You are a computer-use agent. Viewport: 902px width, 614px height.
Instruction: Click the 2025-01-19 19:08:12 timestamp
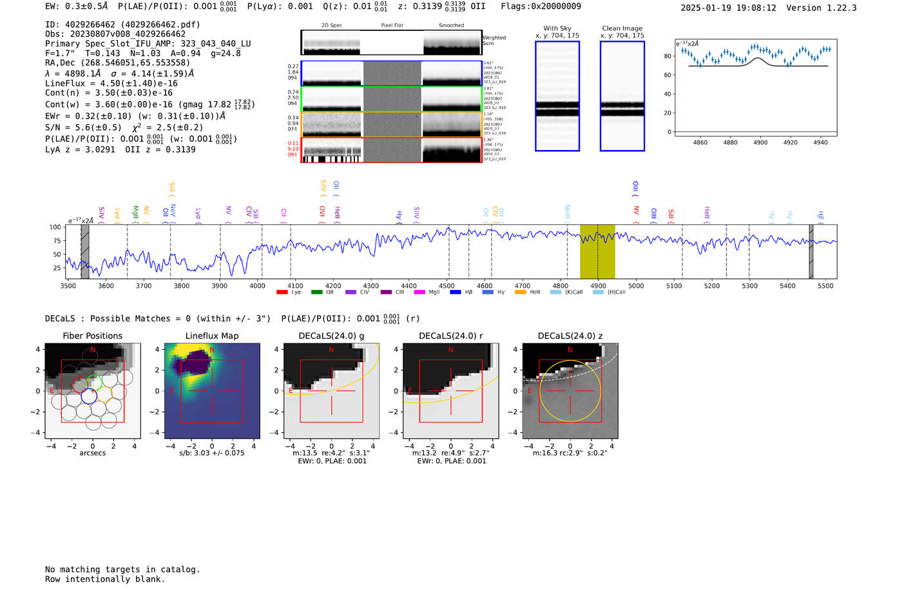[x=728, y=8]
